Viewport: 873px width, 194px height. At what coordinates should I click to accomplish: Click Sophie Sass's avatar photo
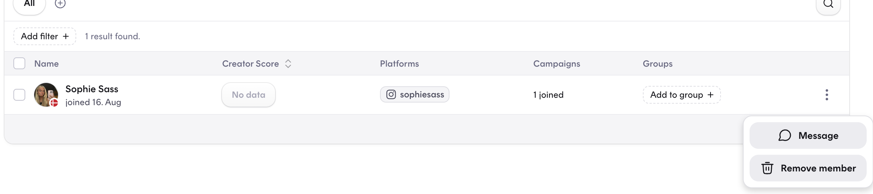[x=46, y=95]
